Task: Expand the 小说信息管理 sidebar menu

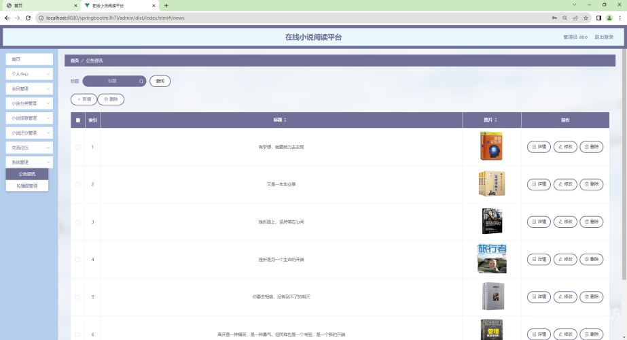Action: click(x=29, y=118)
